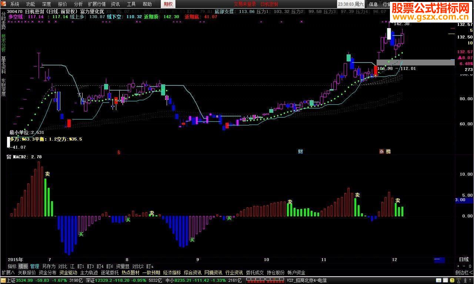Select the 对比2 template
The image size is (474, 284).
tap(138, 266)
